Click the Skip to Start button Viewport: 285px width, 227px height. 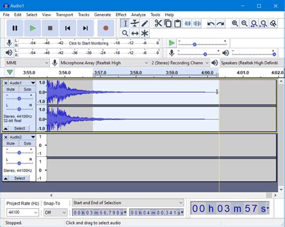point(67,28)
